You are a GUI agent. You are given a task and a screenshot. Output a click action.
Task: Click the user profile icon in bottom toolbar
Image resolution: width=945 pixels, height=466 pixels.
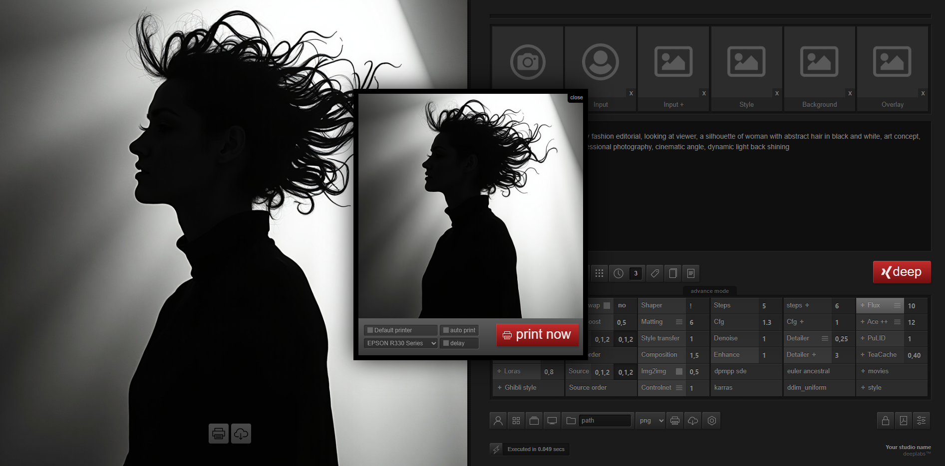coord(498,421)
